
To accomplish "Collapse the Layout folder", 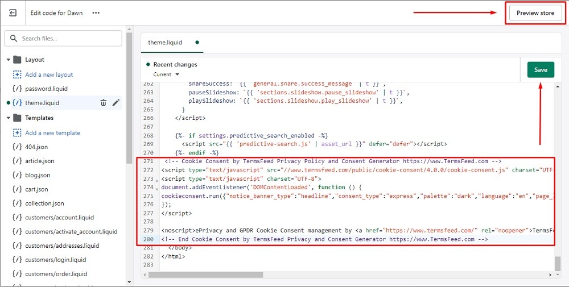I will pos(9,60).
